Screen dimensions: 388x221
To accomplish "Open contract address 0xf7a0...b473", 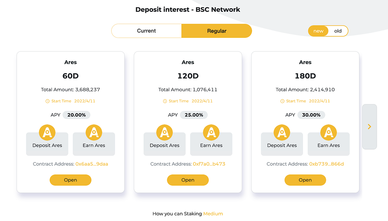I will [209, 164].
